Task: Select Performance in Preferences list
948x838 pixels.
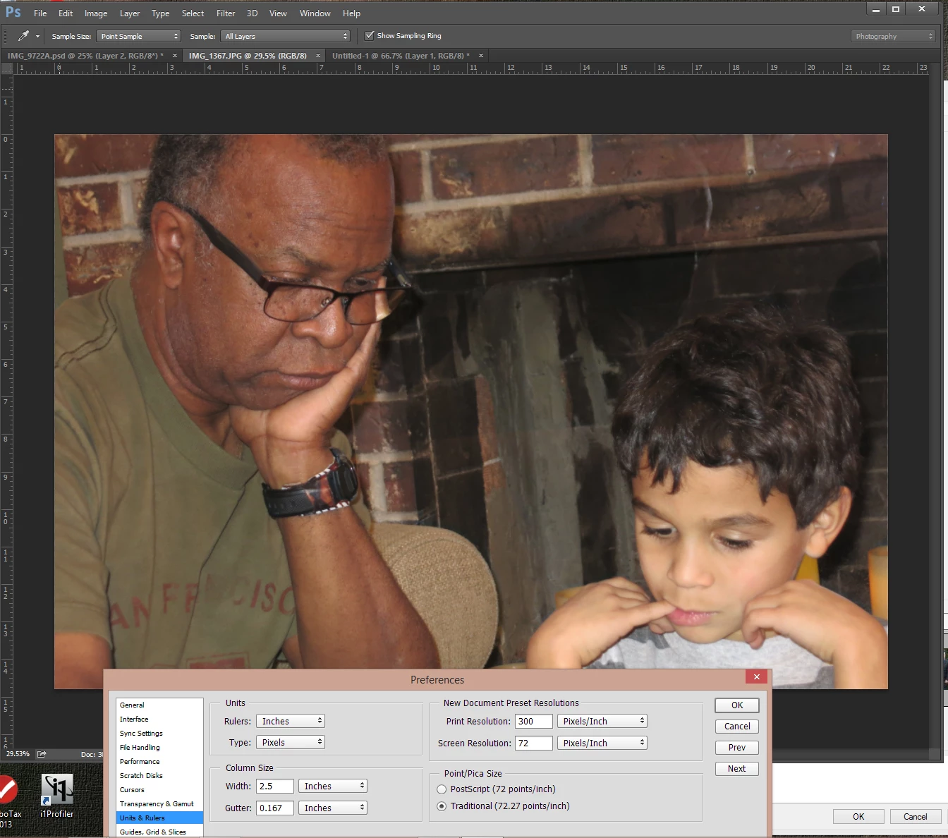Action: point(159,762)
